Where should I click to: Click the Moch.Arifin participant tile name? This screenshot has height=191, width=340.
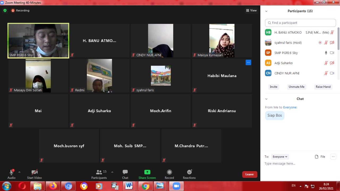click(x=160, y=111)
